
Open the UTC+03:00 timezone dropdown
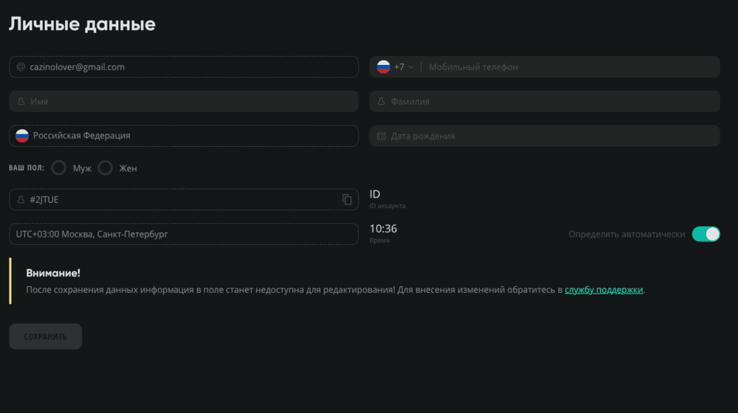(x=184, y=235)
